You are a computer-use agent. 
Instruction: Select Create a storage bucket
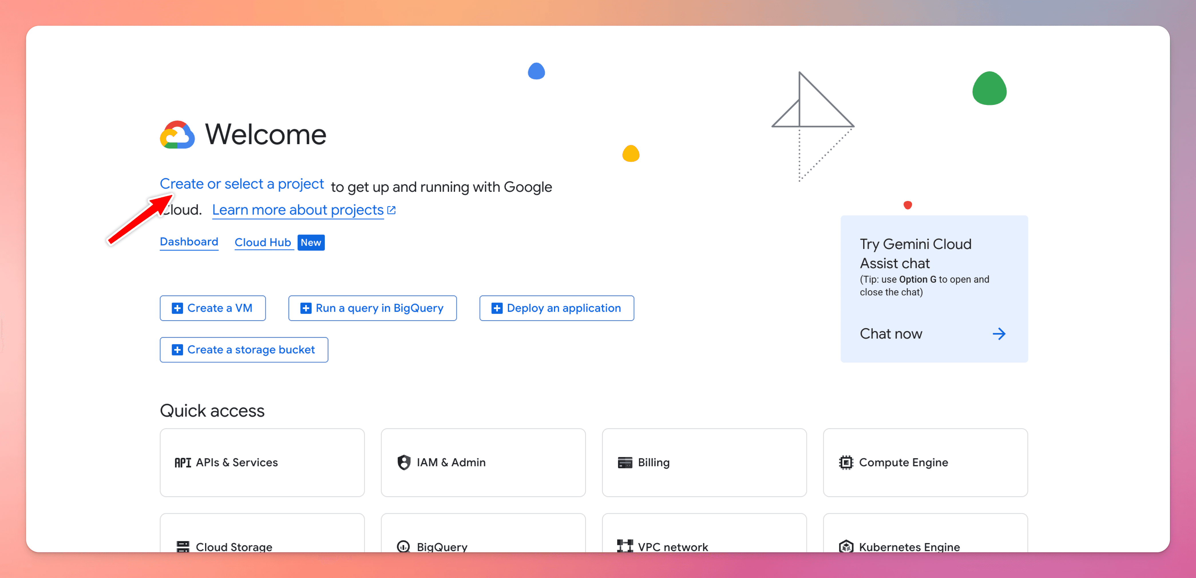tap(244, 350)
